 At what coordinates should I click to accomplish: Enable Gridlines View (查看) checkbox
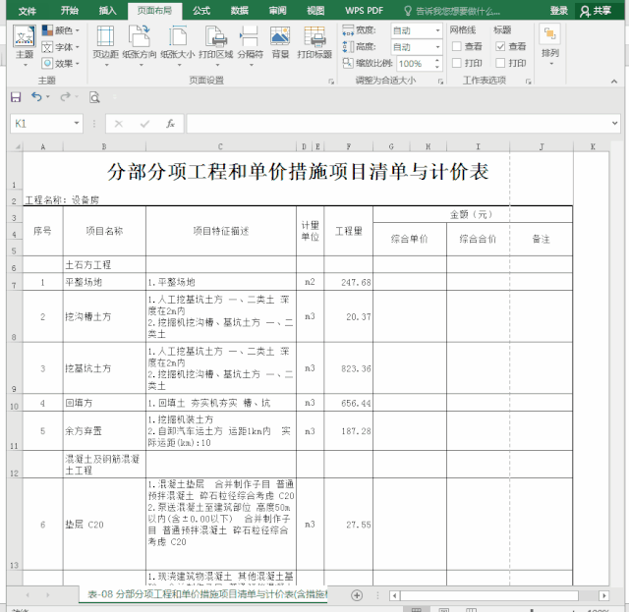pos(456,46)
